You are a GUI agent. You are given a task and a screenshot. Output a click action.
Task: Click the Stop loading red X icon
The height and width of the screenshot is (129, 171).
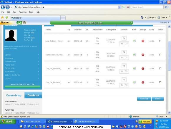point(128,7)
